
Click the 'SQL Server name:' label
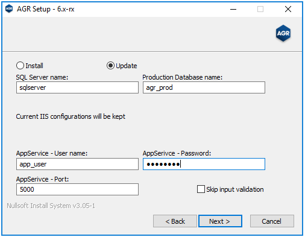42,77
